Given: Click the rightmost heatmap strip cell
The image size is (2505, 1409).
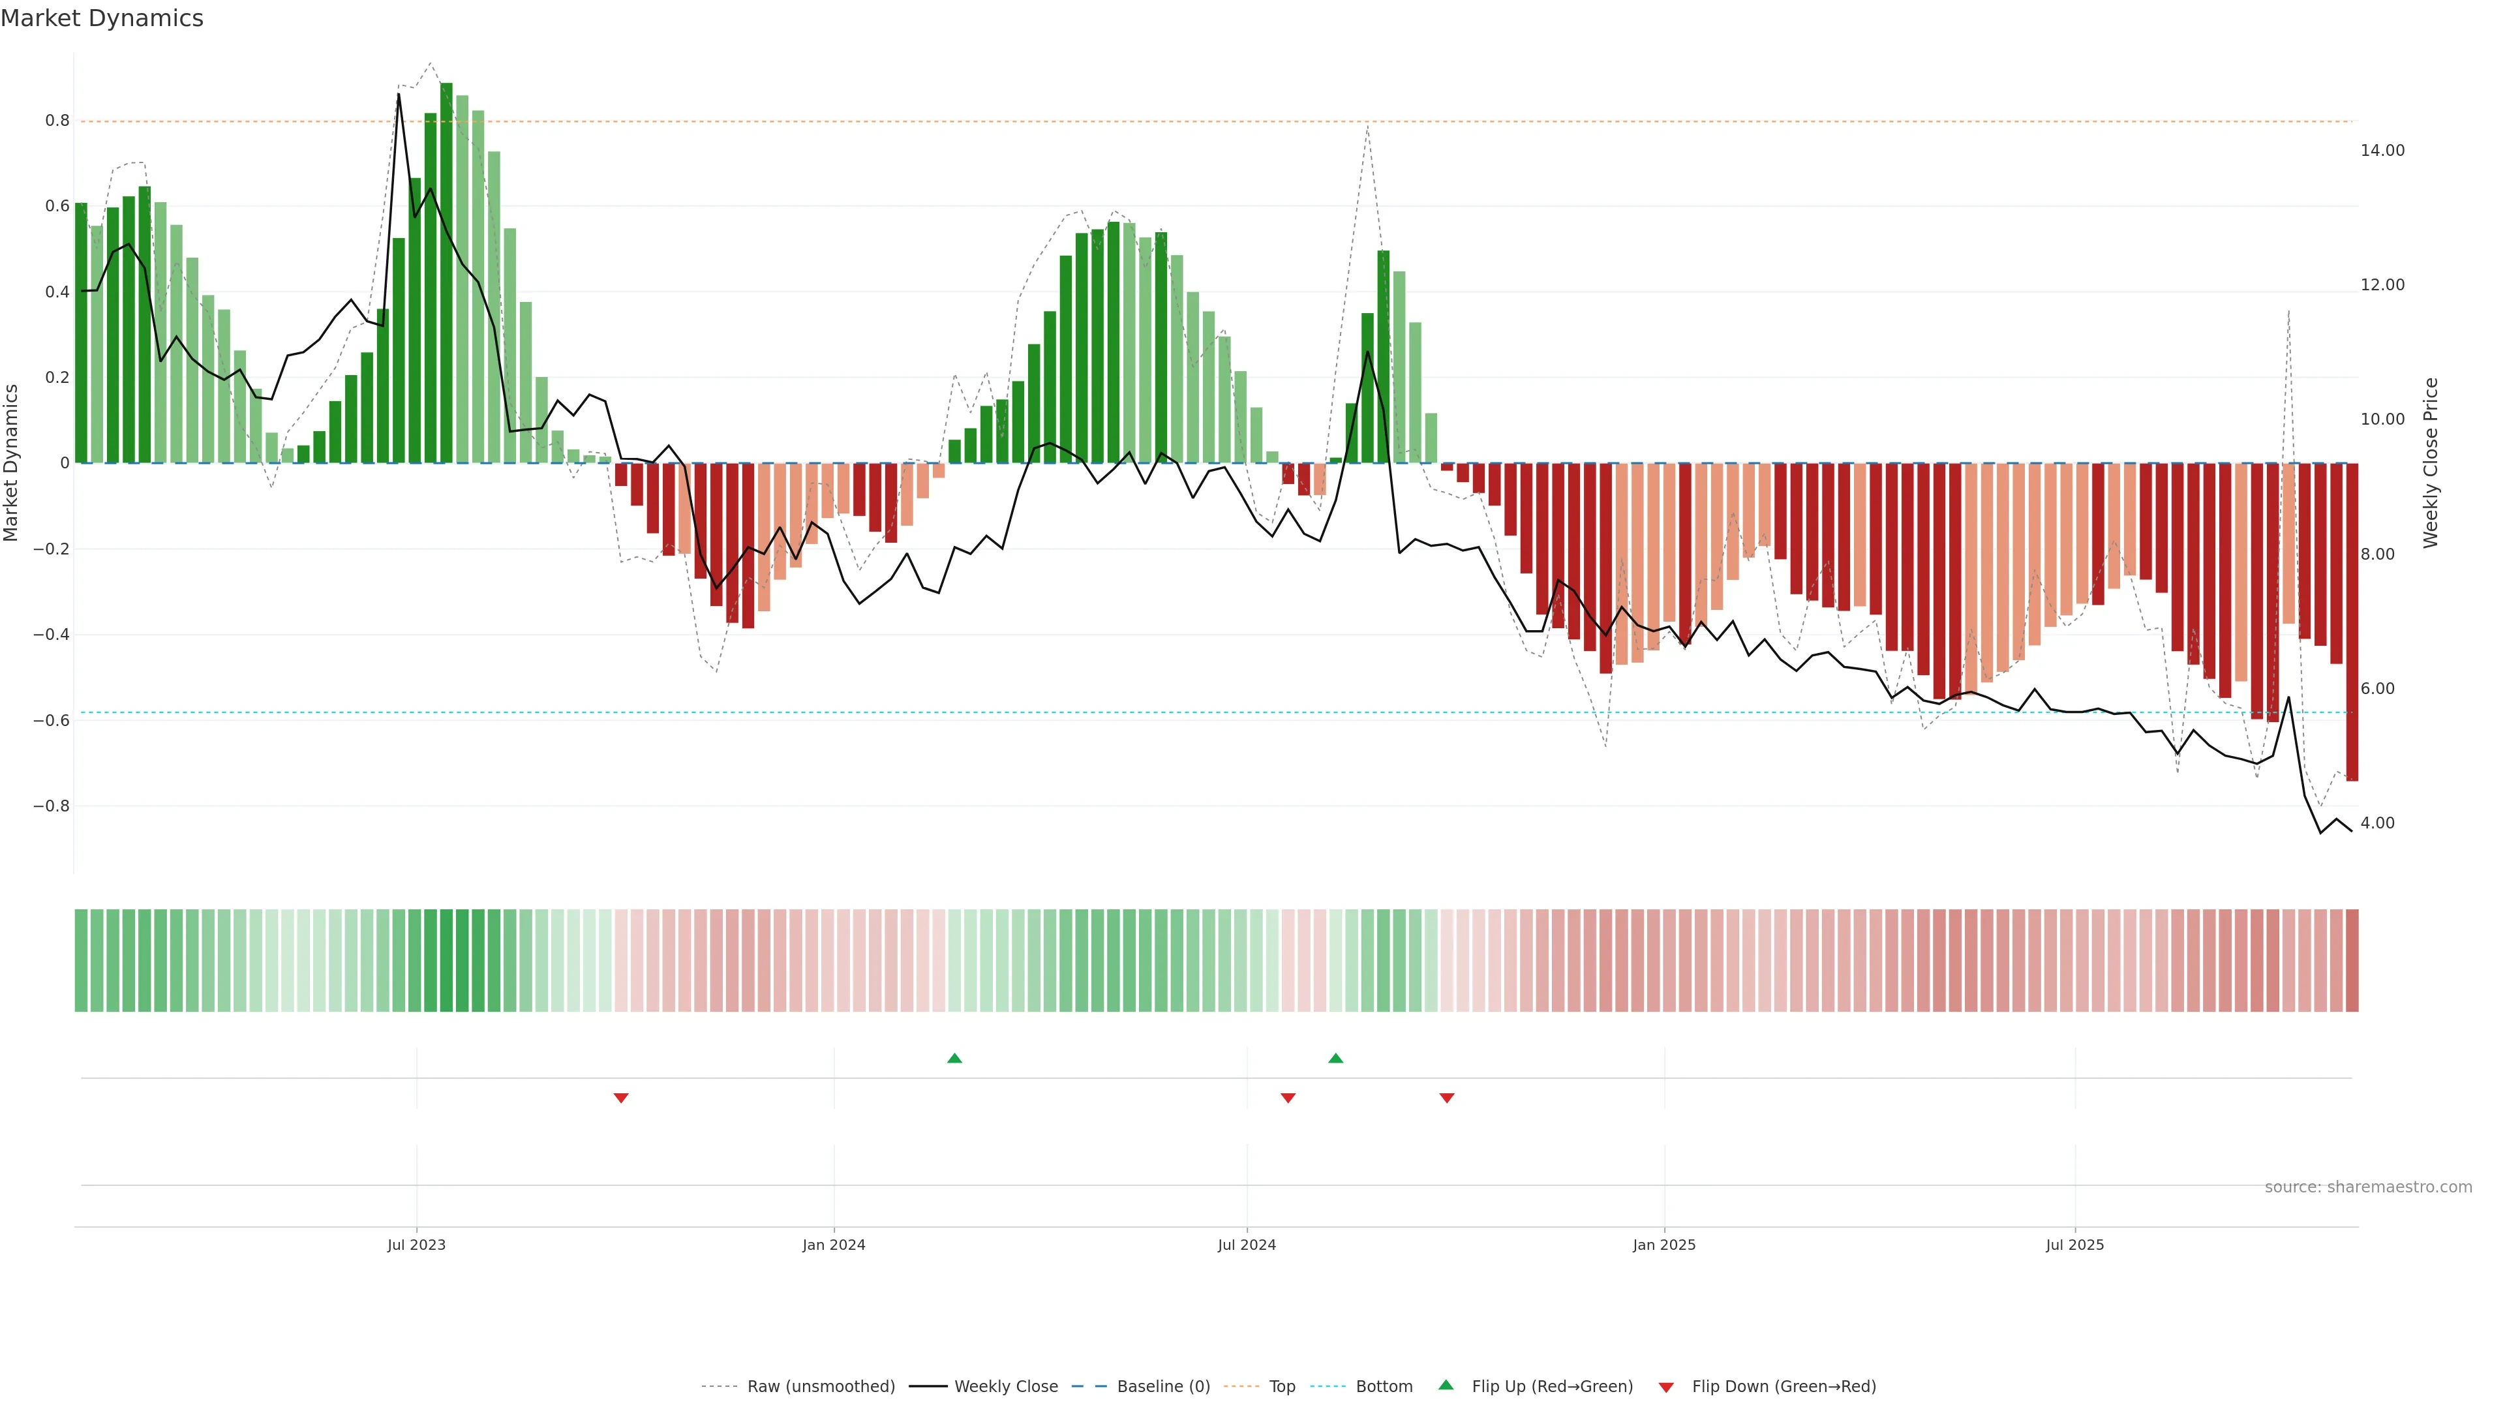Looking at the screenshot, I should (x=2351, y=961).
